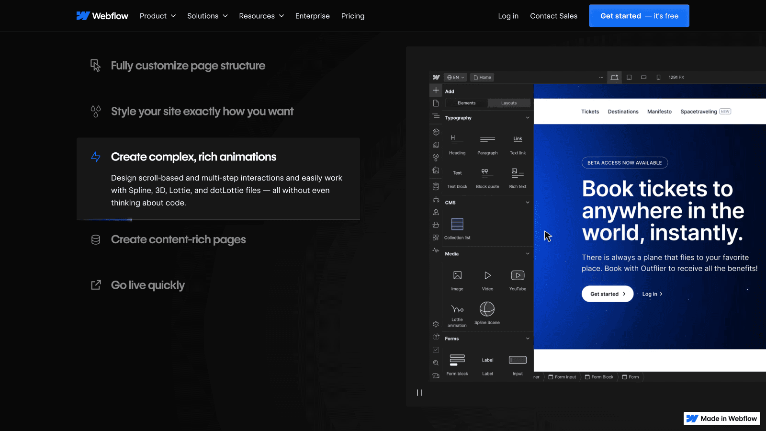
Task: Click the Log in link in header
Action: 508,16
